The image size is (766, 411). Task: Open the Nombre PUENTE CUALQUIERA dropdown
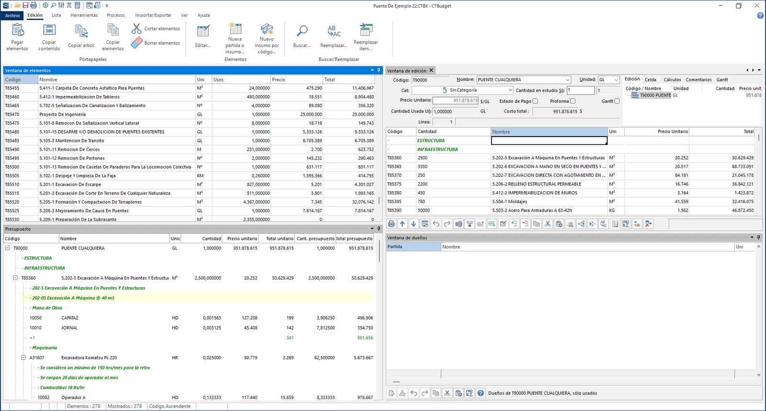(x=568, y=80)
